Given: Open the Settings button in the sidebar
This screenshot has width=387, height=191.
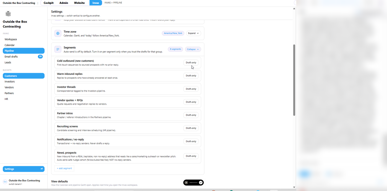Looking at the screenshot, I should (23, 169).
